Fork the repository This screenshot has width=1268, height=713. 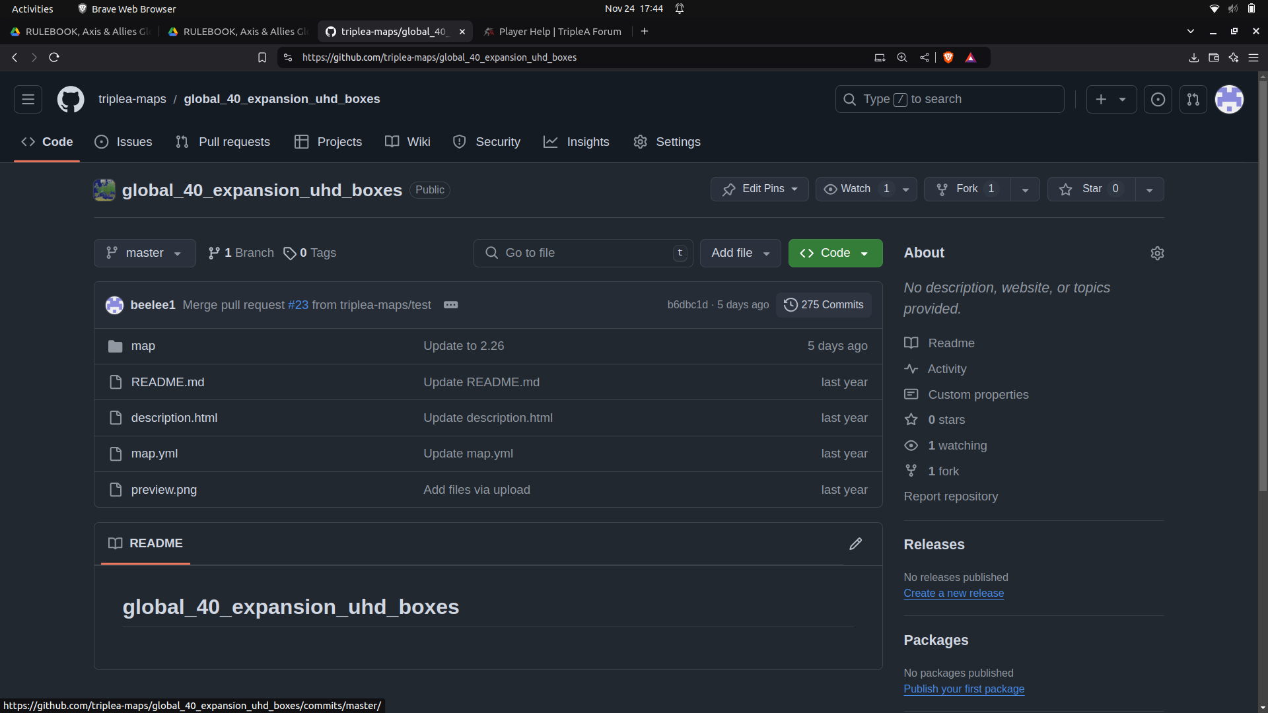pyautogui.click(x=967, y=189)
